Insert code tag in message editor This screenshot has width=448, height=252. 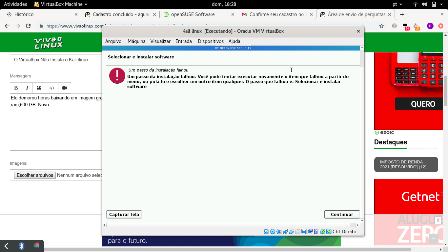pos(51,88)
